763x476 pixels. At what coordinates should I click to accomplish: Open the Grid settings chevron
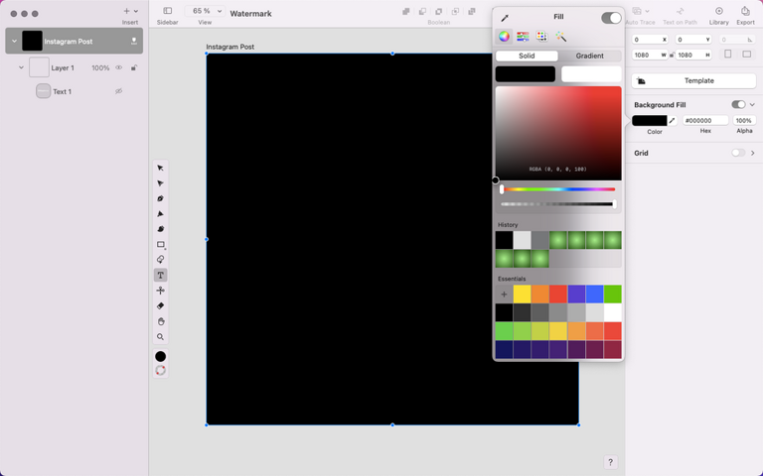point(753,153)
